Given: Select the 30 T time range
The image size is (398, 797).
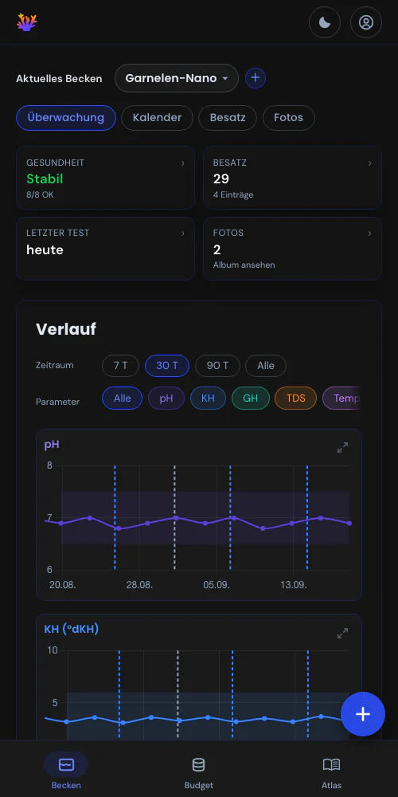Looking at the screenshot, I should click(x=167, y=366).
